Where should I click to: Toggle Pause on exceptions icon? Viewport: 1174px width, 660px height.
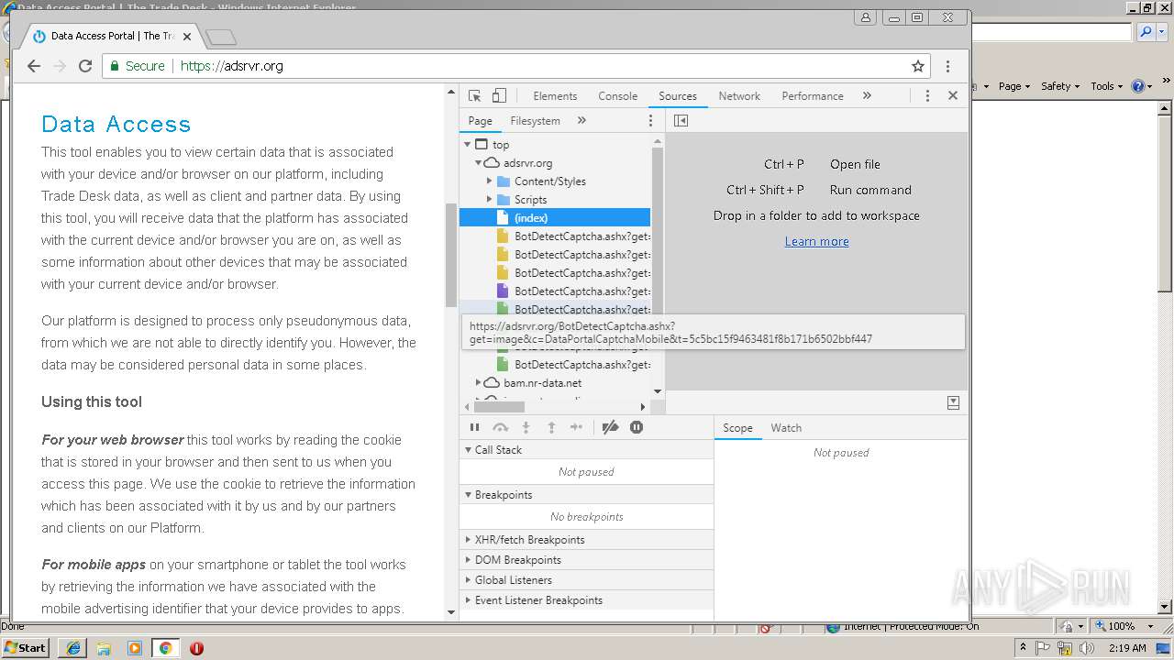pos(637,427)
